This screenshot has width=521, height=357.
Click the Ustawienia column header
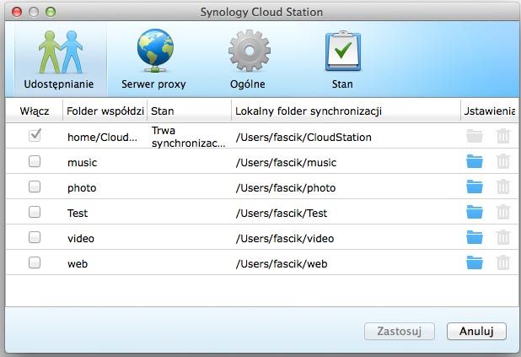coord(489,111)
